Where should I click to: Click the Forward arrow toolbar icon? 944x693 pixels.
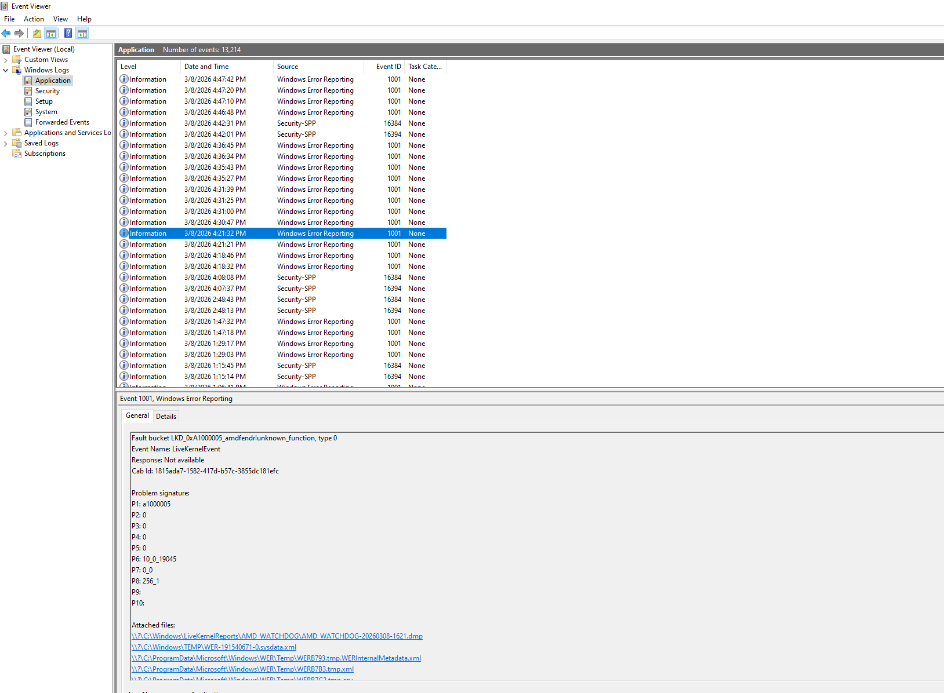pos(19,33)
